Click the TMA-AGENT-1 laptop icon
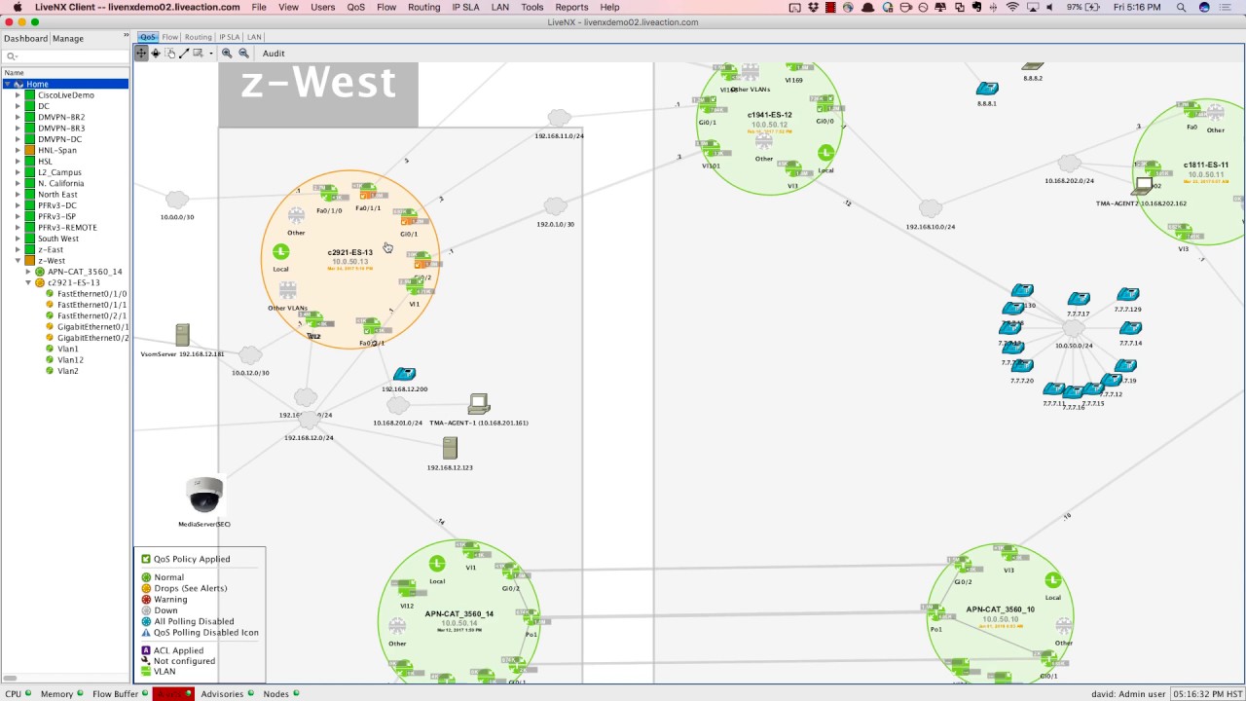The width and height of the screenshot is (1246, 701). click(479, 403)
